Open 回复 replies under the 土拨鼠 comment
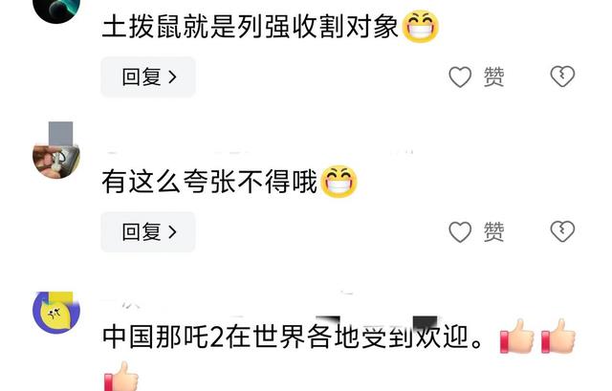Image resolution: width=612 pixels, height=391 pixels. (x=148, y=76)
